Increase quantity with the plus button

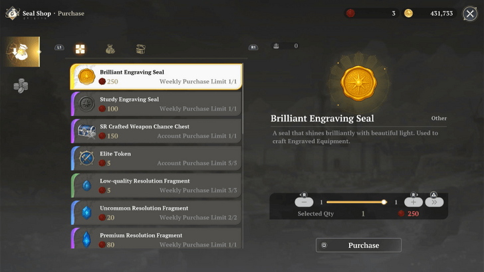pyautogui.click(x=413, y=202)
